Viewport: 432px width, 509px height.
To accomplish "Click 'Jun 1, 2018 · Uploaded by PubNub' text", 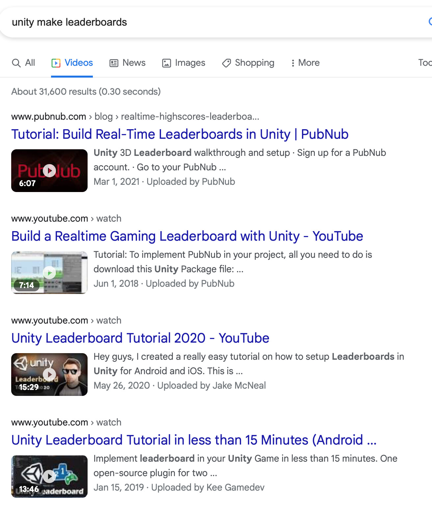I will [x=164, y=283].
